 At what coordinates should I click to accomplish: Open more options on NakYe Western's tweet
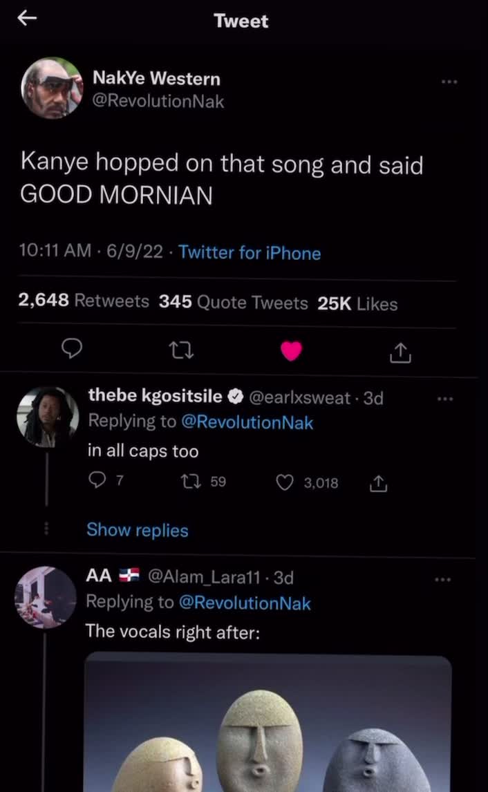click(449, 82)
